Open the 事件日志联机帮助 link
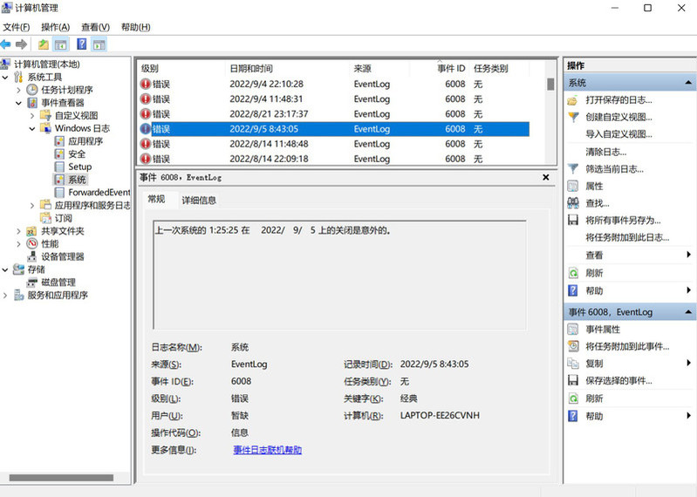The width and height of the screenshot is (697, 497). tap(267, 450)
